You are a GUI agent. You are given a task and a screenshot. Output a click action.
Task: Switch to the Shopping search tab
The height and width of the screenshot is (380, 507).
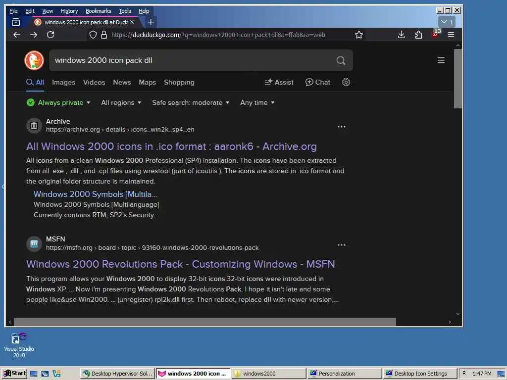pyautogui.click(x=179, y=83)
